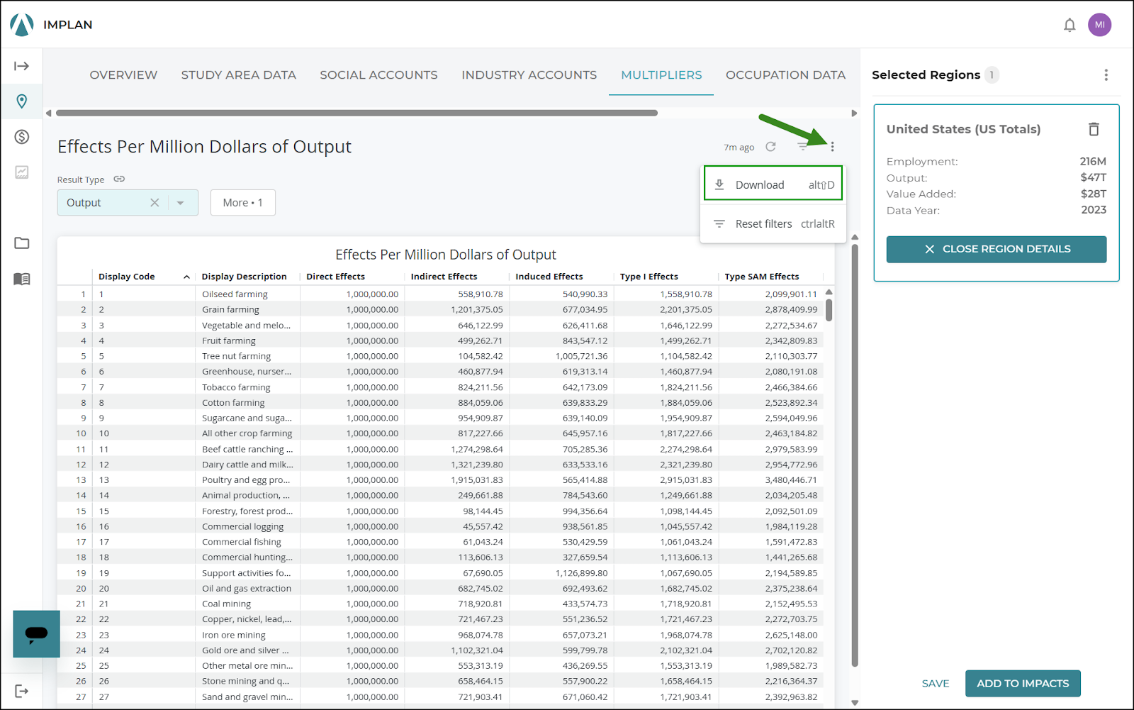Viewport: 1134px width, 710px height.
Task: Click the horizontal tab scrollbar
Action: (357, 113)
